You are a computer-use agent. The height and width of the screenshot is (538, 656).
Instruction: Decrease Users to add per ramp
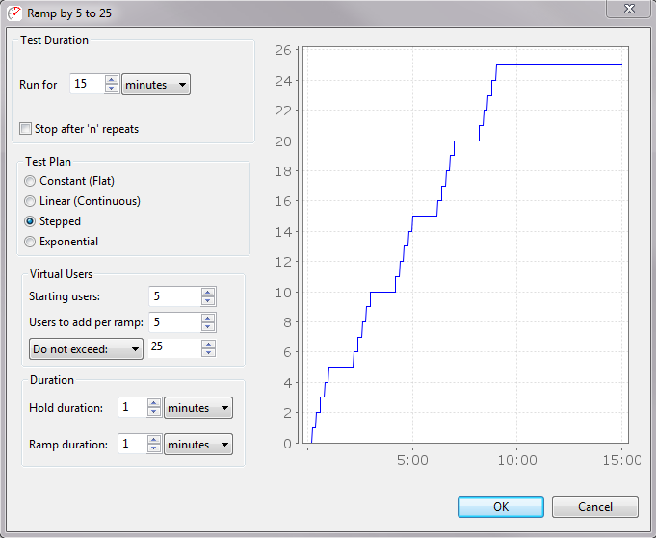tap(208, 327)
